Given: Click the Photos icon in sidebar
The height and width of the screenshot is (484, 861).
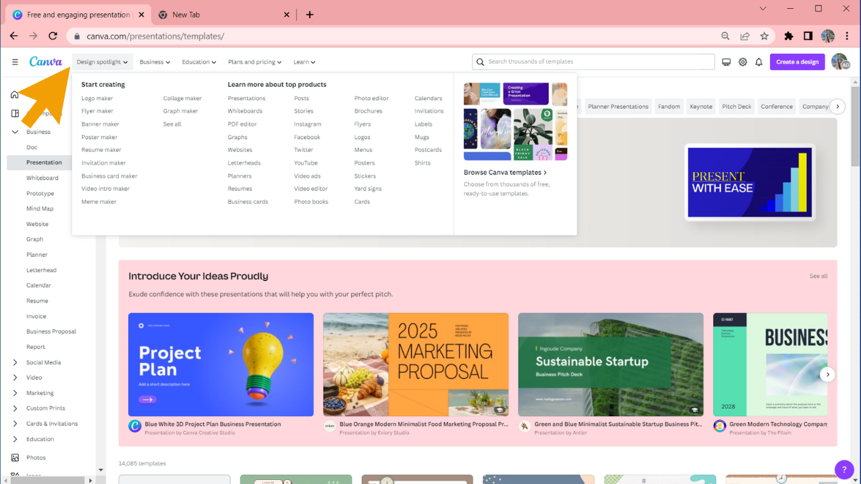Looking at the screenshot, I should pyautogui.click(x=15, y=458).
